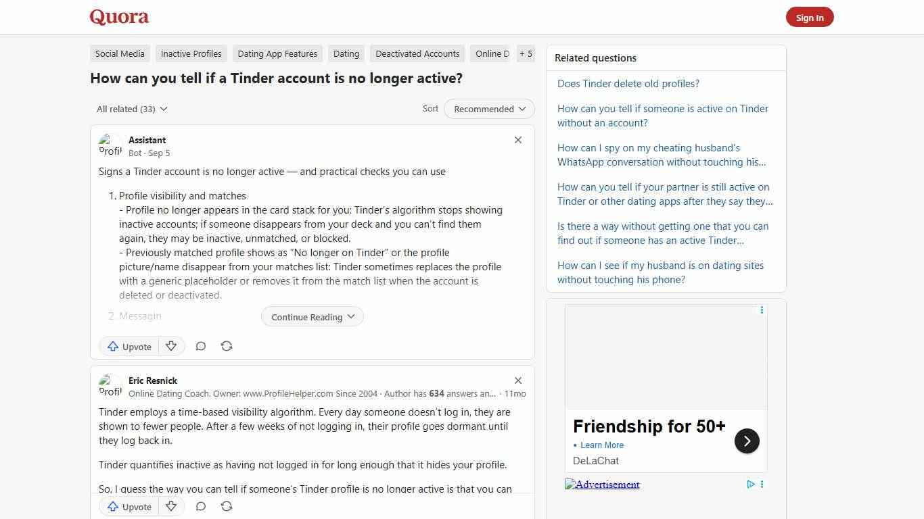Click the Sign In button

[x=810, y=18]
